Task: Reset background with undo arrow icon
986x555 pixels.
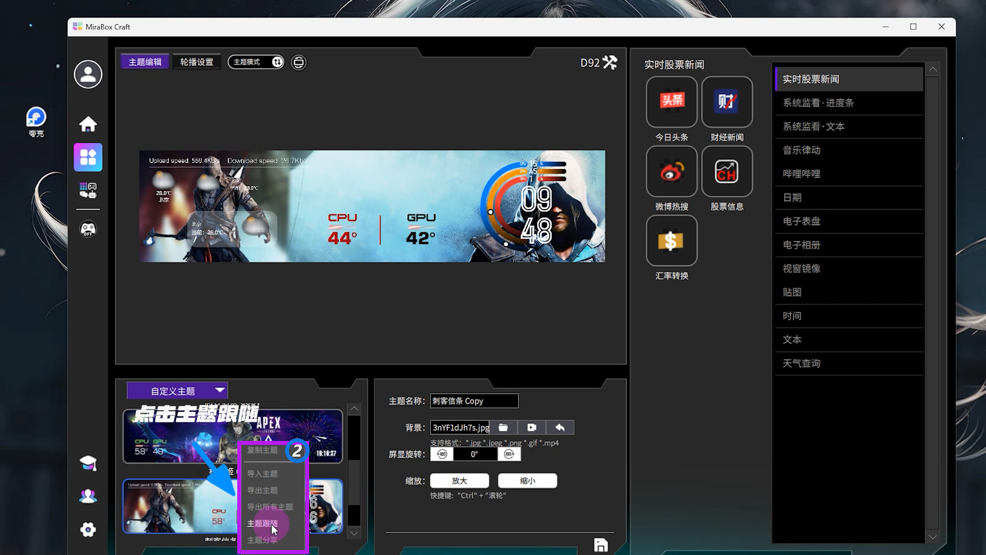Action: 560,428
